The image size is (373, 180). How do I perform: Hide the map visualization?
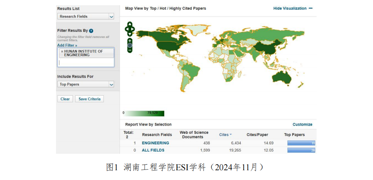(x=293, y=8)
